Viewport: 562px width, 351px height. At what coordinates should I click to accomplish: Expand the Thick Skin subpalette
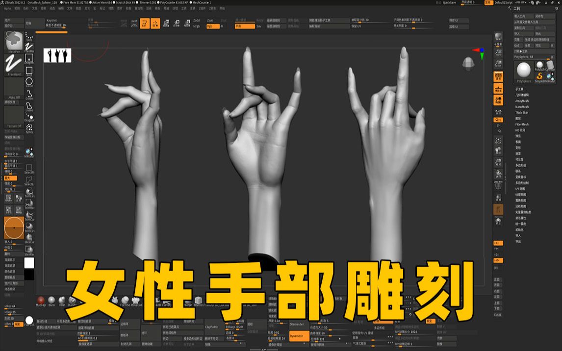(x=521, y=112)
